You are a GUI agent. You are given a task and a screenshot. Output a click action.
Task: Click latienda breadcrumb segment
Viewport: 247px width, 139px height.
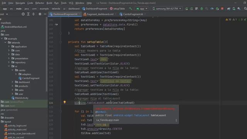tap(56, 8)
